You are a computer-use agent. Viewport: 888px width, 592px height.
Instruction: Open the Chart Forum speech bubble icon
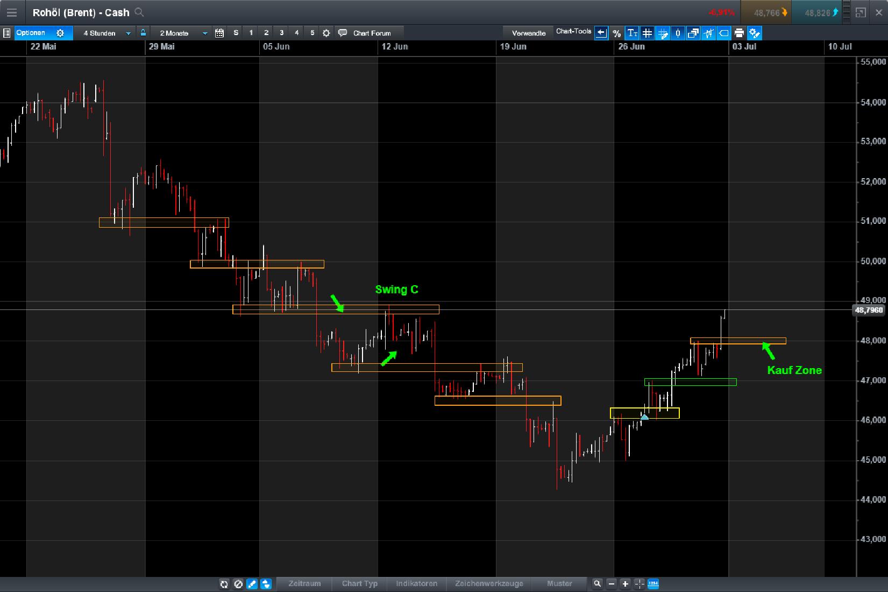[343, 33]
